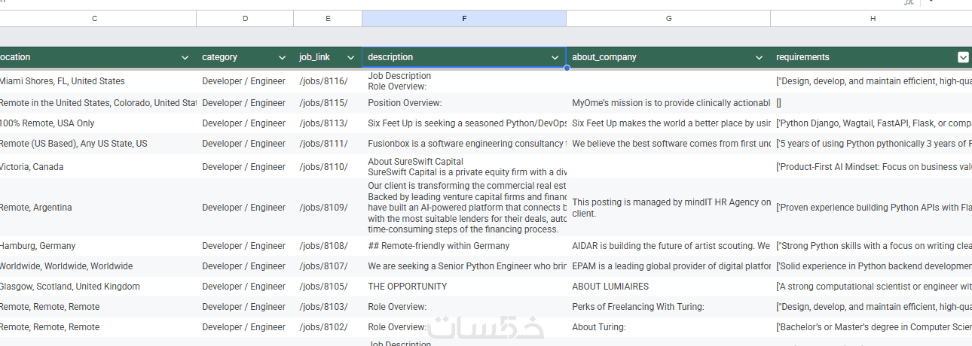Viewport: 972px width, 346px height.
Task: Select the Remote (US Based), Any US State cell
Action: coord(98,144)
